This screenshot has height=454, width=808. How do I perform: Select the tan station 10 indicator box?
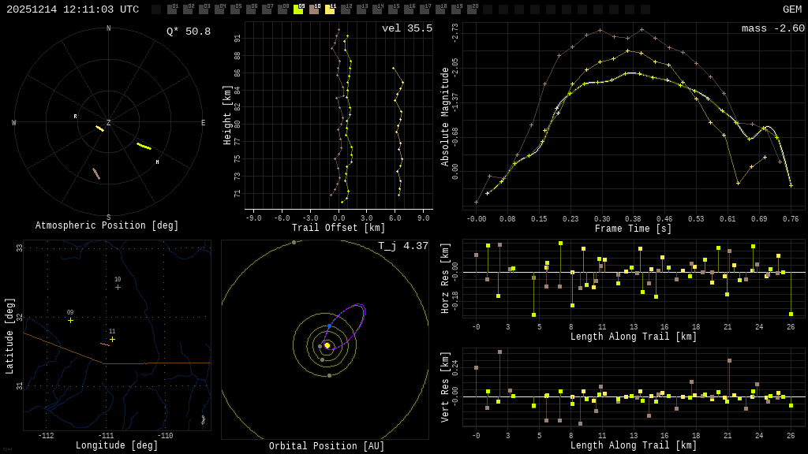(314, 9)
